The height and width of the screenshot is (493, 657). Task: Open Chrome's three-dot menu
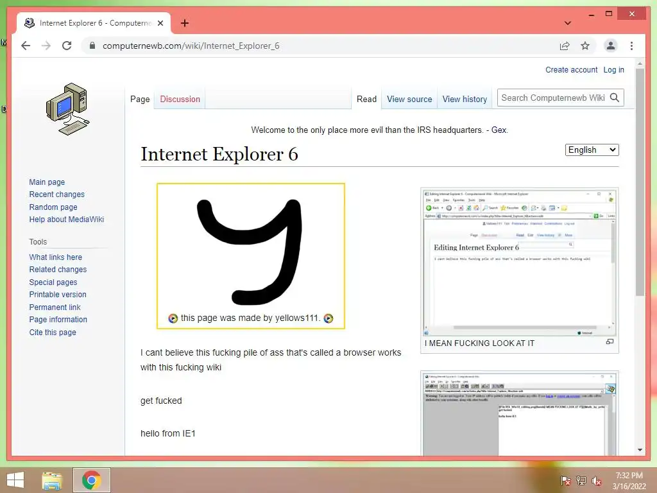pyautogui.click(x=631, y=46)
